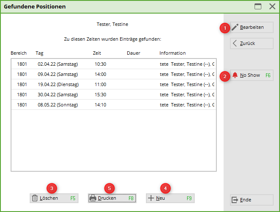
Task: Close the Gefundene Positionen dialog
Action: point(272,6)
